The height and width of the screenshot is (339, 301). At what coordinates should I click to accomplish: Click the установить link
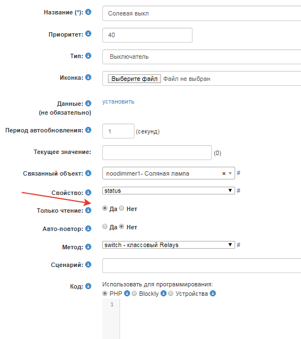tap(118, 101)
